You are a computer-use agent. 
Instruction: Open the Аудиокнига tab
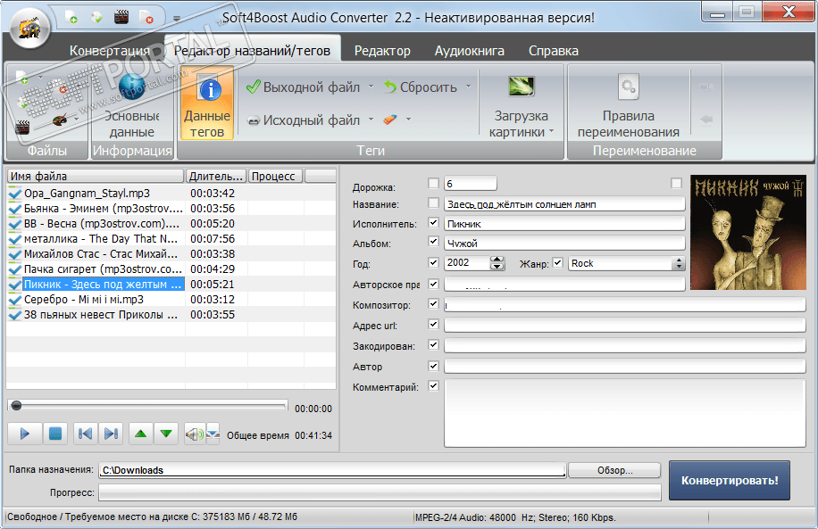pyautogui.click(x=469, y=51)
